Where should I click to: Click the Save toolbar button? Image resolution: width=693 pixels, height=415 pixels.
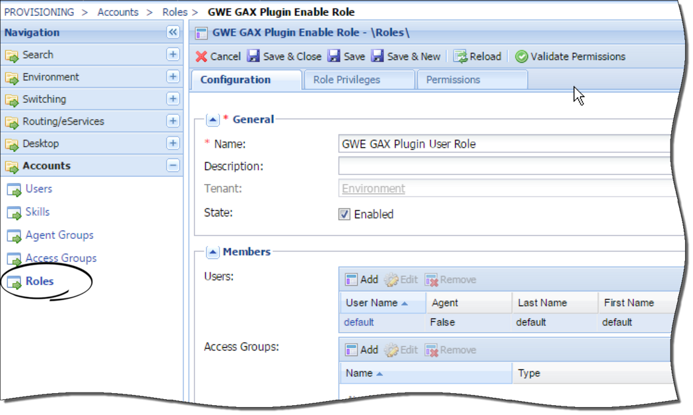click(x=346, y=57)
